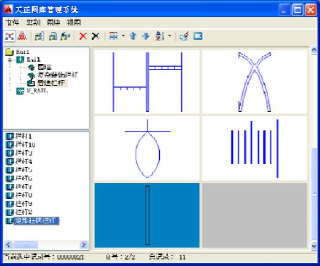This screenshot has height=266, width=320.
Task: Click the list horizontal scrollbar thumb
Action: tap(26, 245)
